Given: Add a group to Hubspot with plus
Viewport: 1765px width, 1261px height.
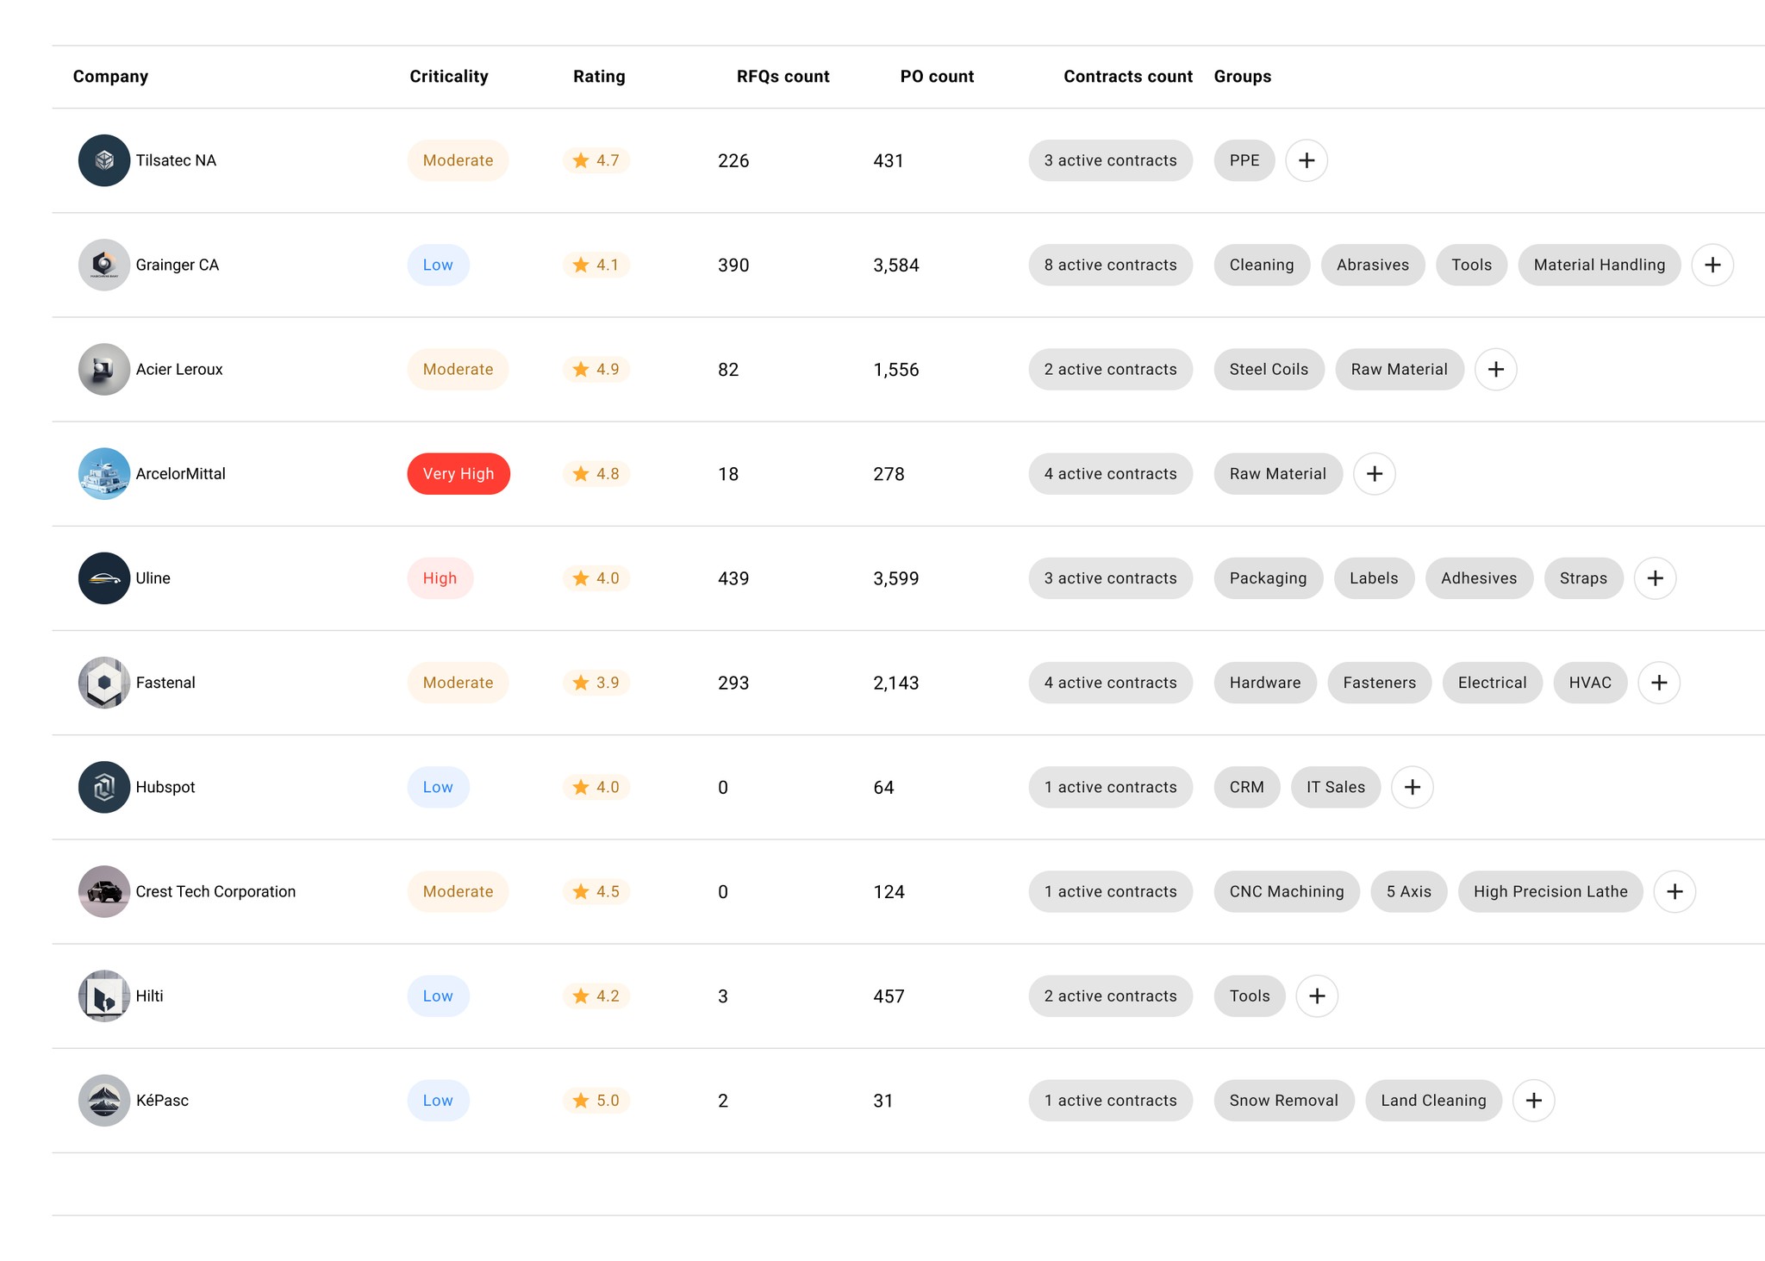Looking at the screenshot, I should pyautogui.click(x=1413, y=787).
